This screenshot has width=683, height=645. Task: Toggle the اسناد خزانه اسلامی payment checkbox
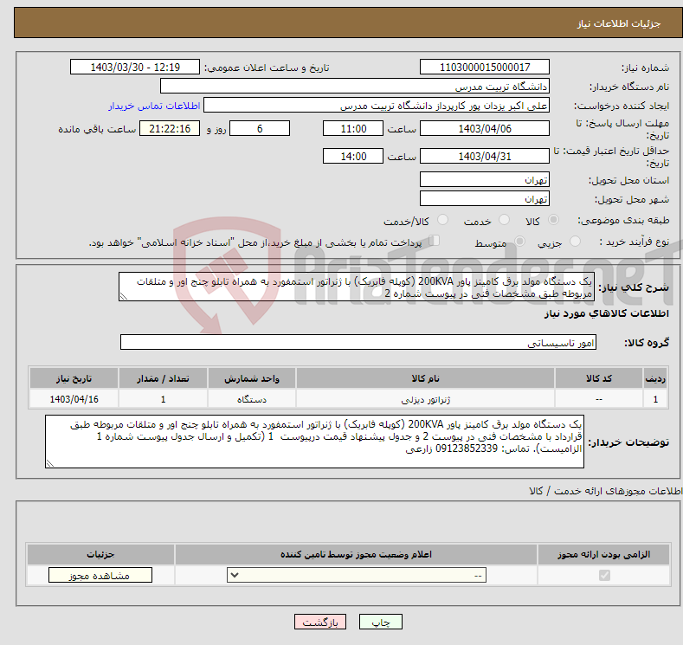coord(434,240)
